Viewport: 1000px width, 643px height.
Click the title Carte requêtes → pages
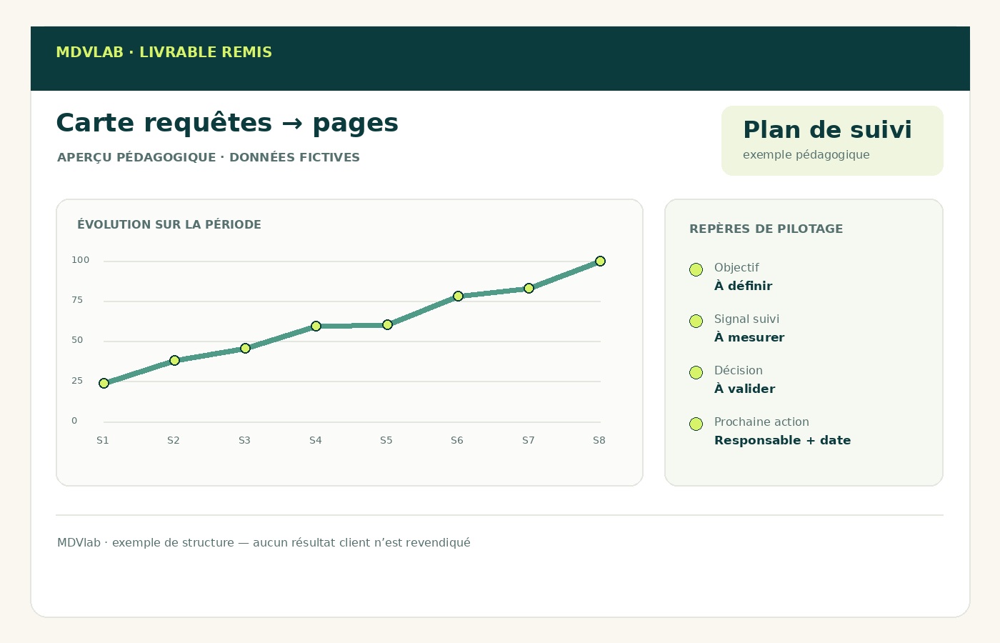(x=227, y=123)
